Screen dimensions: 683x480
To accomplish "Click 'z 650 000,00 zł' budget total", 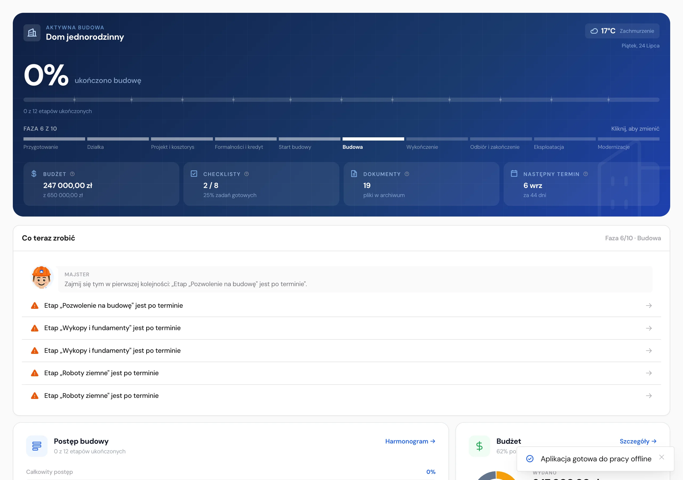I will point(63,195).
